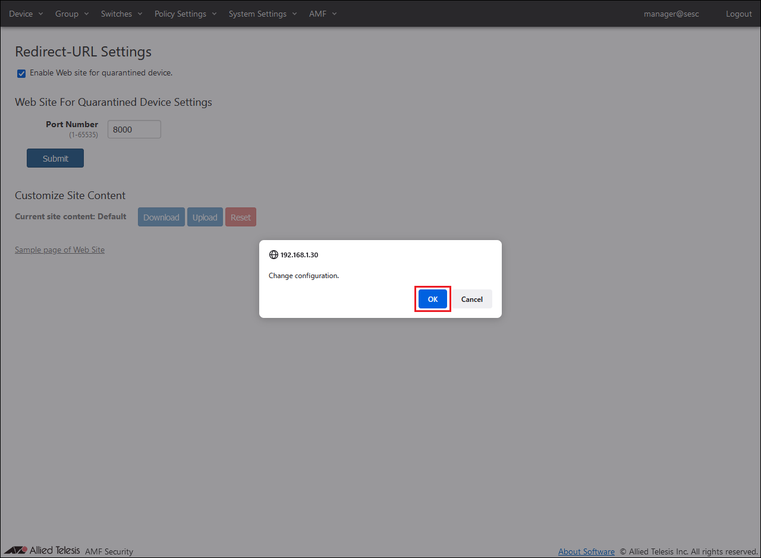Open the About Software link
Screen dimensions: 761x558
point(586,551)
